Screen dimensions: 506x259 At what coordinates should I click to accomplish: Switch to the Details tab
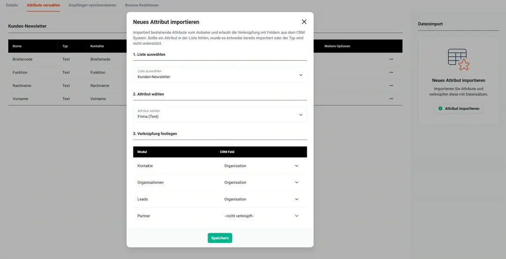click(x=12, y=5)
